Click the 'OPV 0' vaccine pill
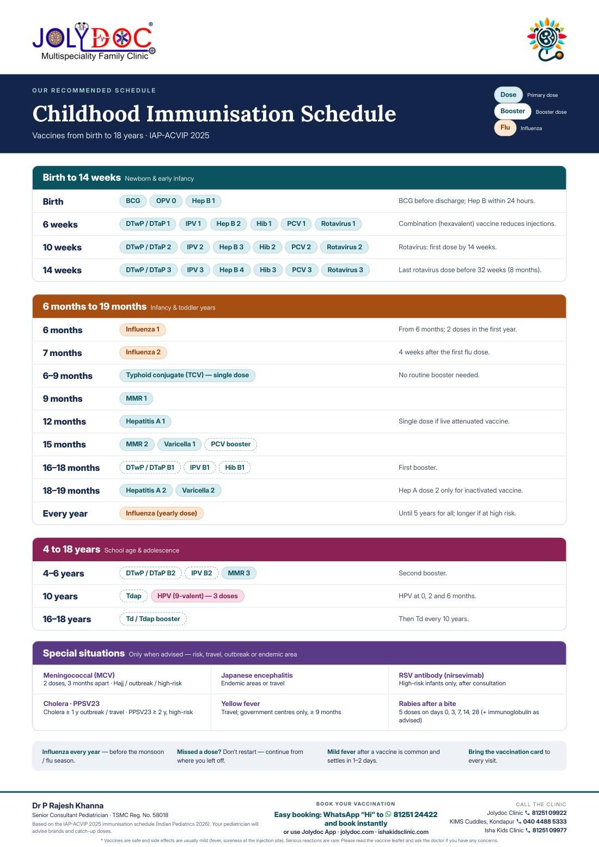 pyautogui.click(x=166, y=201)
